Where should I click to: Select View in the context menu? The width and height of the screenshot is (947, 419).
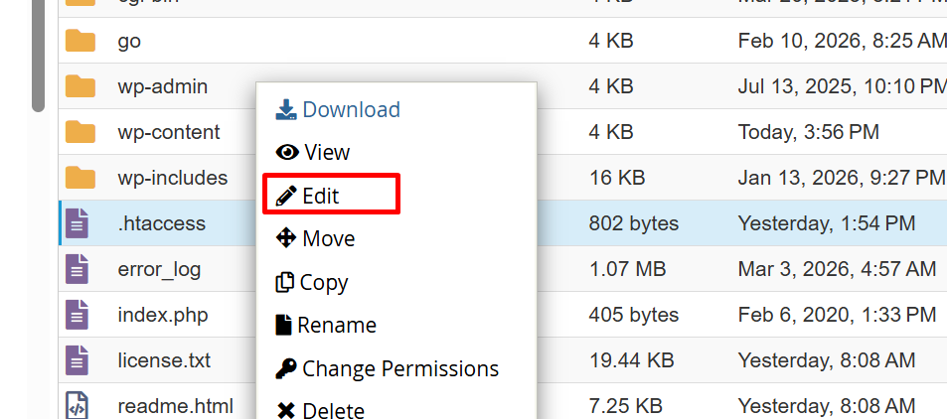coord(313,152)
